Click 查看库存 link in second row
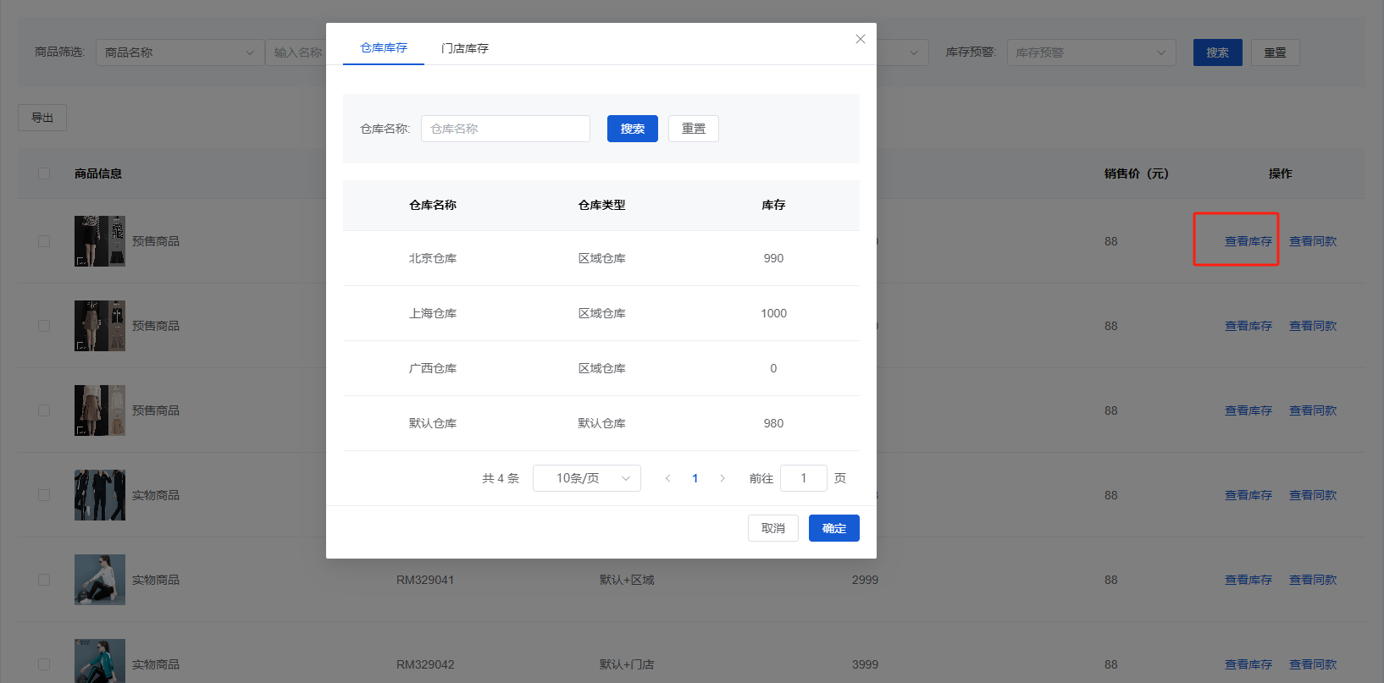This screenshot has height=683, width=1384. [1248, 326]
